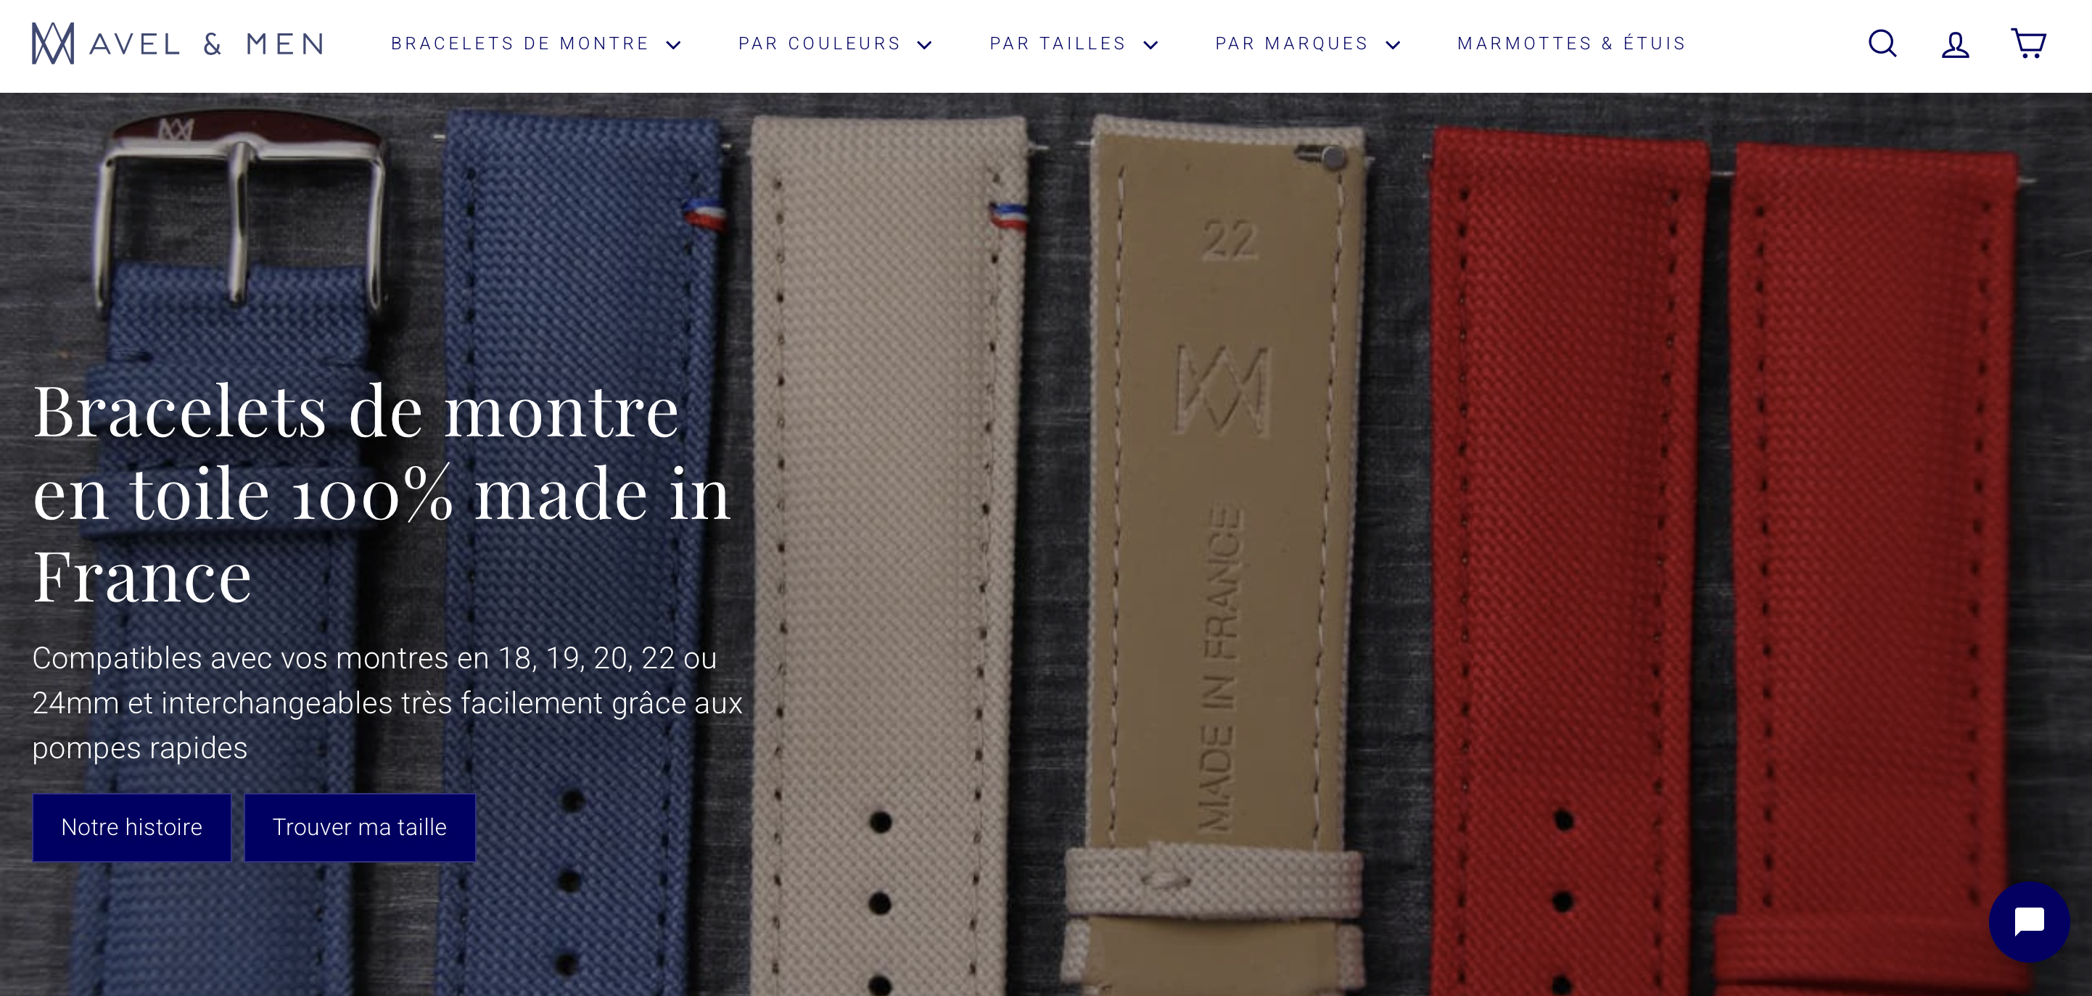This screenshot has height=996, width=2092.
Task: Select the Par marques menu label
Action: (x=1291, y=43)
